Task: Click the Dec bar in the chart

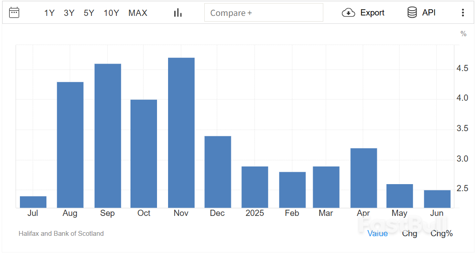Action: click(218, 172)
